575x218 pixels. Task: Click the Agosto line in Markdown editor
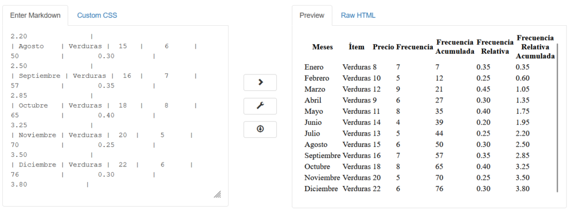point(104,46)
